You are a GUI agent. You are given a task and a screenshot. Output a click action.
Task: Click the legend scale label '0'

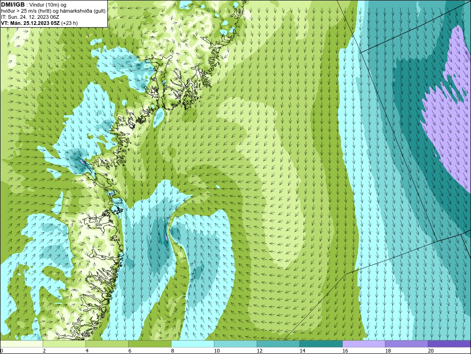1,351
